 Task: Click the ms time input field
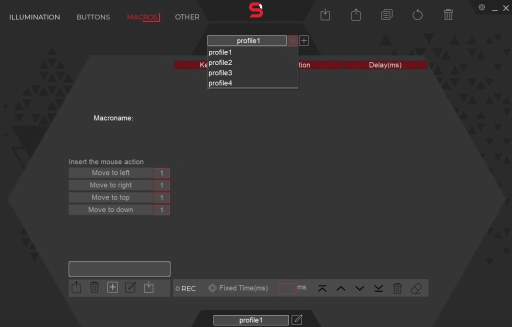click(x=286, y=288)
